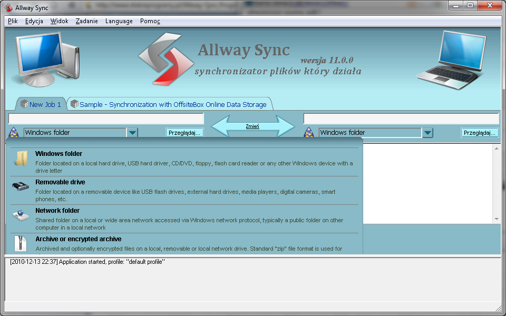Click the right pane scrollbar up arrow

[497, 148]
